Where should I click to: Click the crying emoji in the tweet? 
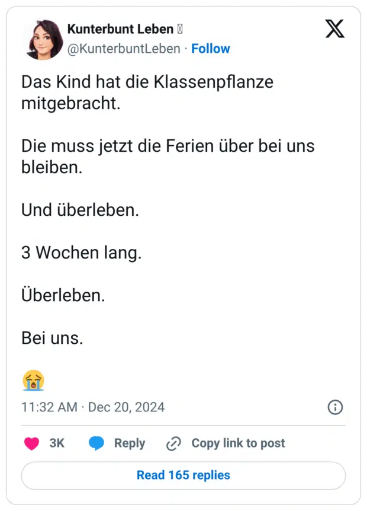[34, 380]
